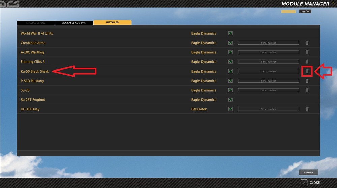Click the Flaming Cliffs 3 module name
This screenshot has width=337, height=188.
[x=33, y=62]
